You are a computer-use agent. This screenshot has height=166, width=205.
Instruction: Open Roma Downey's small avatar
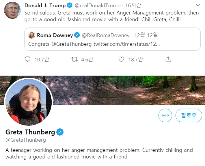31,35
